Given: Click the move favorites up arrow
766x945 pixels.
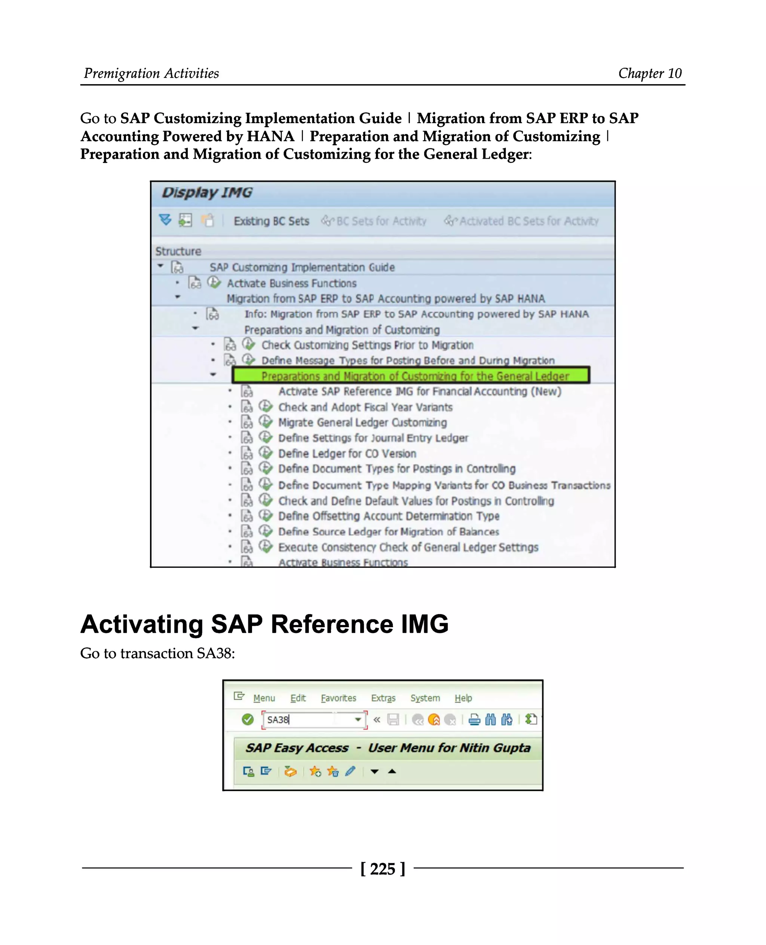Looking at the screenshot, I should pyautogui.click(x=392, y=771).
